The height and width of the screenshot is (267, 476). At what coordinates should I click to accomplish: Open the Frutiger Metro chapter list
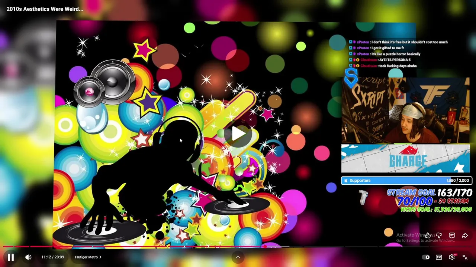coord(88,257)
